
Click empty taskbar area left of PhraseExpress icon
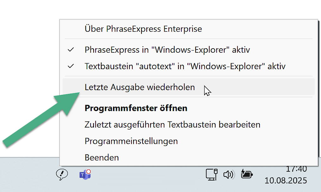(x=27, y=175)
